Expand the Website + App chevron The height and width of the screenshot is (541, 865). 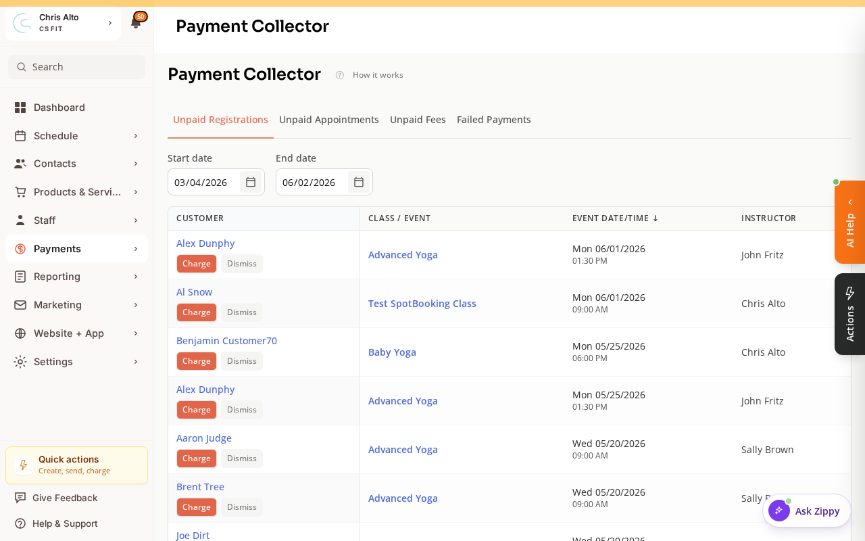136,333
